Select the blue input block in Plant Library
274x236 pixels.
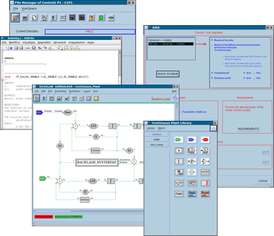(x=192, y=140)
